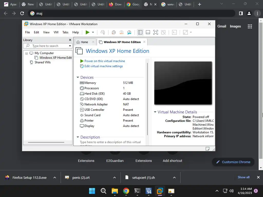Viewport: 263px width, 197px height.
Task: Click Show all downloads
Action: coord(243,177)
